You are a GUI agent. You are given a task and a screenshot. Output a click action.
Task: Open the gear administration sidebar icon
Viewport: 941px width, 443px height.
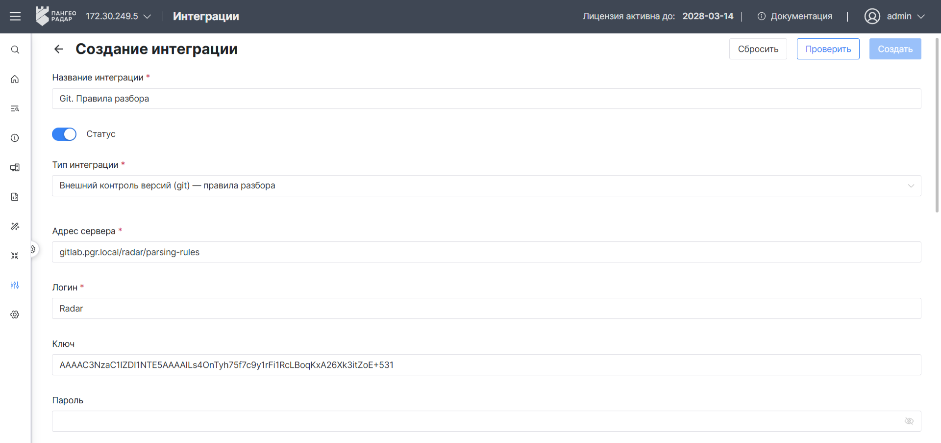15,314
